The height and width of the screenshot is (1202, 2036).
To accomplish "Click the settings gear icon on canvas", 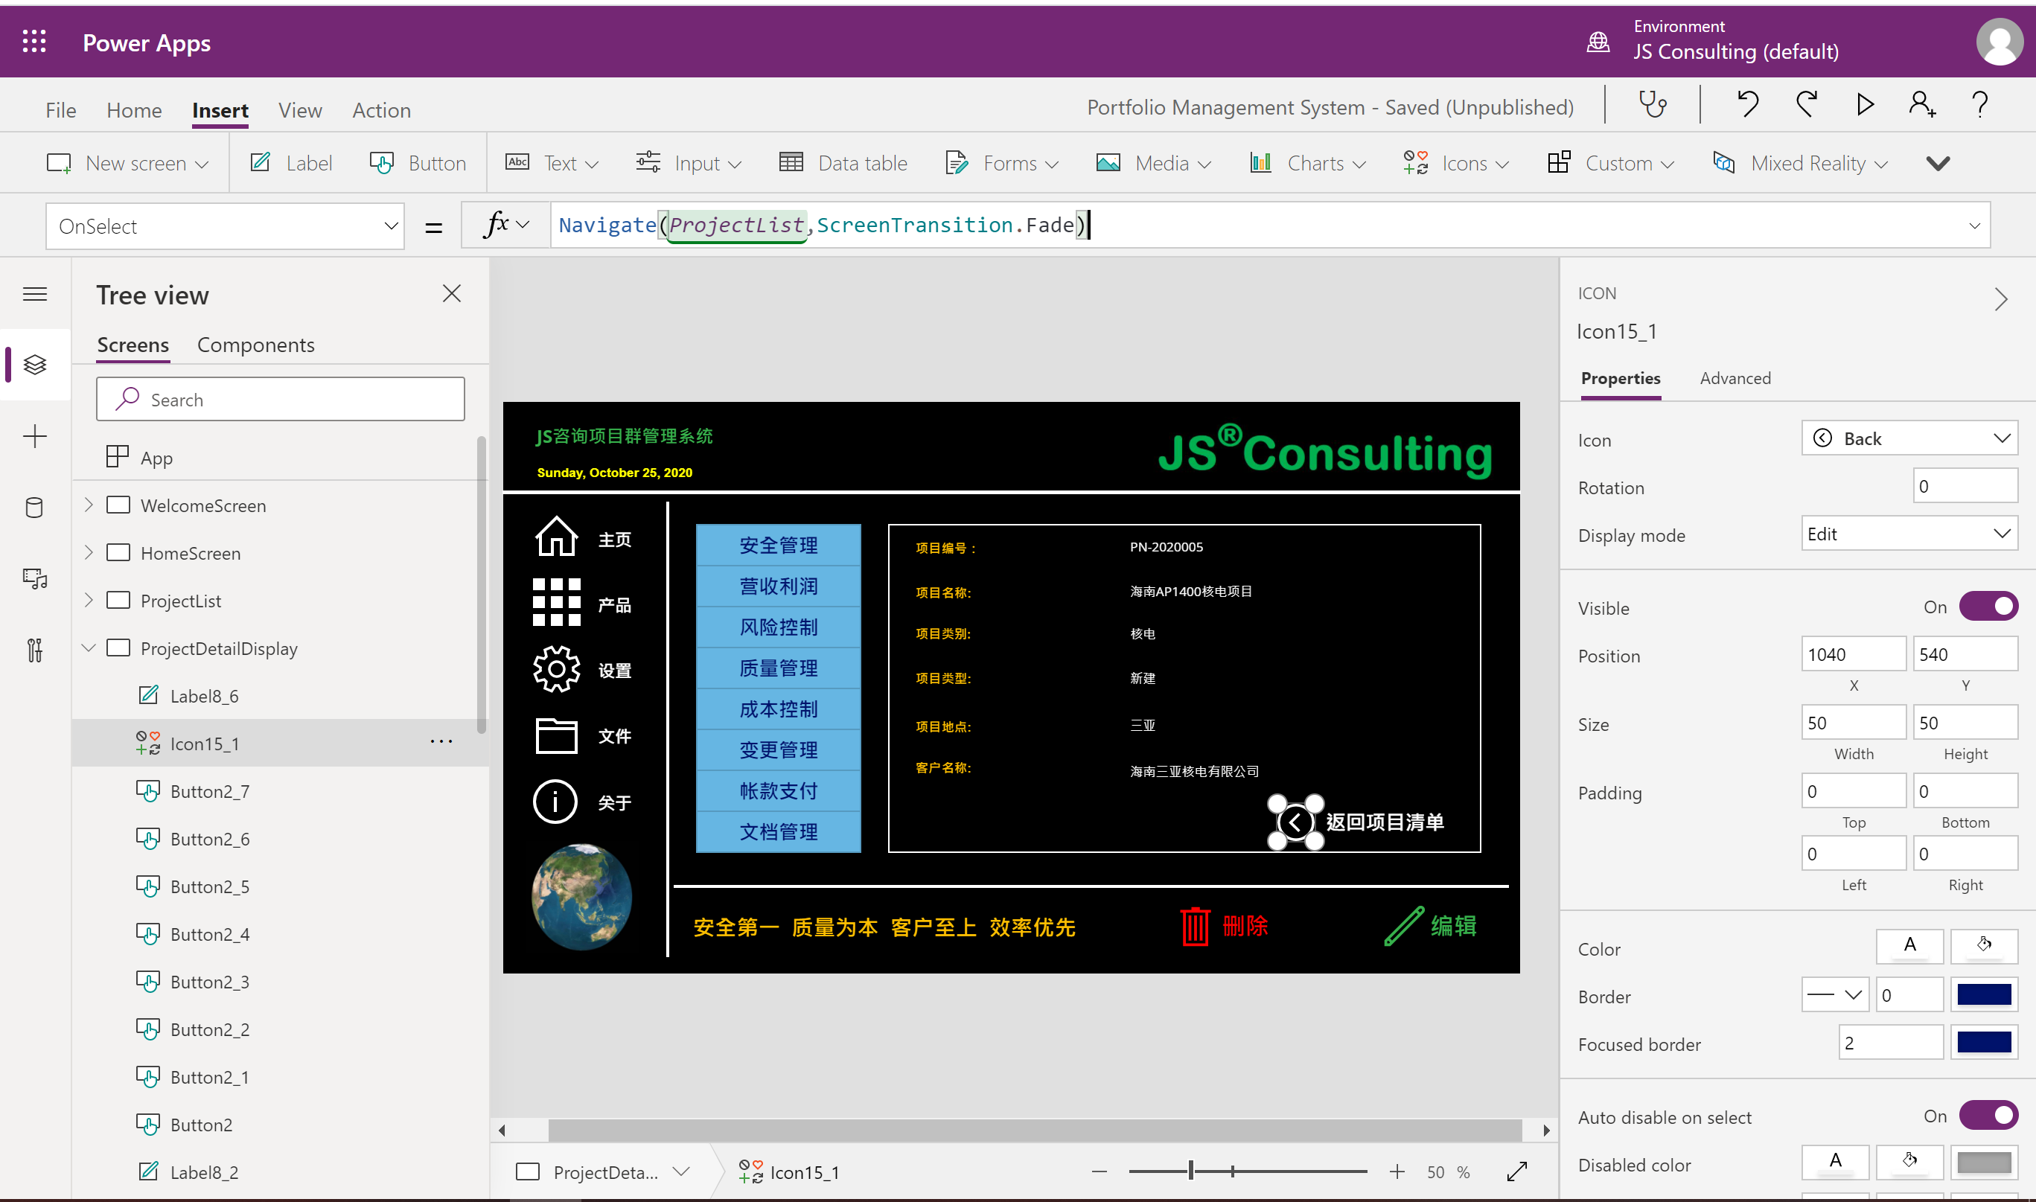I will [556, 668].
